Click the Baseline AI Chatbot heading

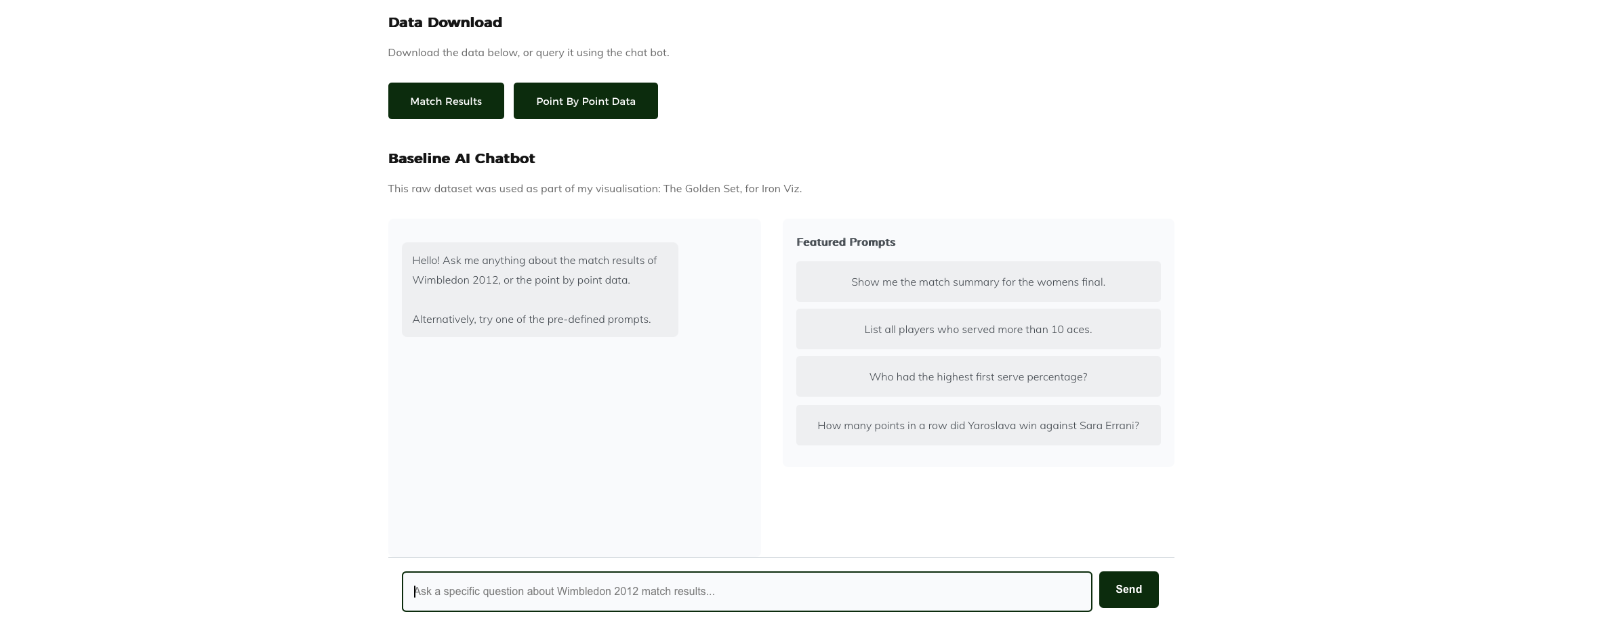click(x=461, y=158)
